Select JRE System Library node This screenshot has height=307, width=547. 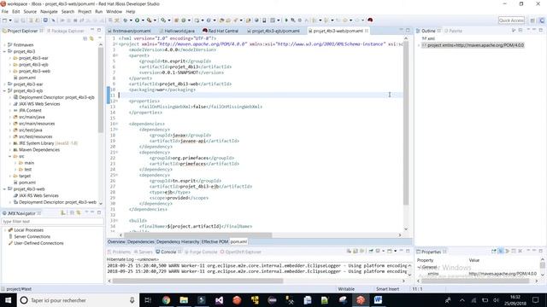[x=45, y=143]
